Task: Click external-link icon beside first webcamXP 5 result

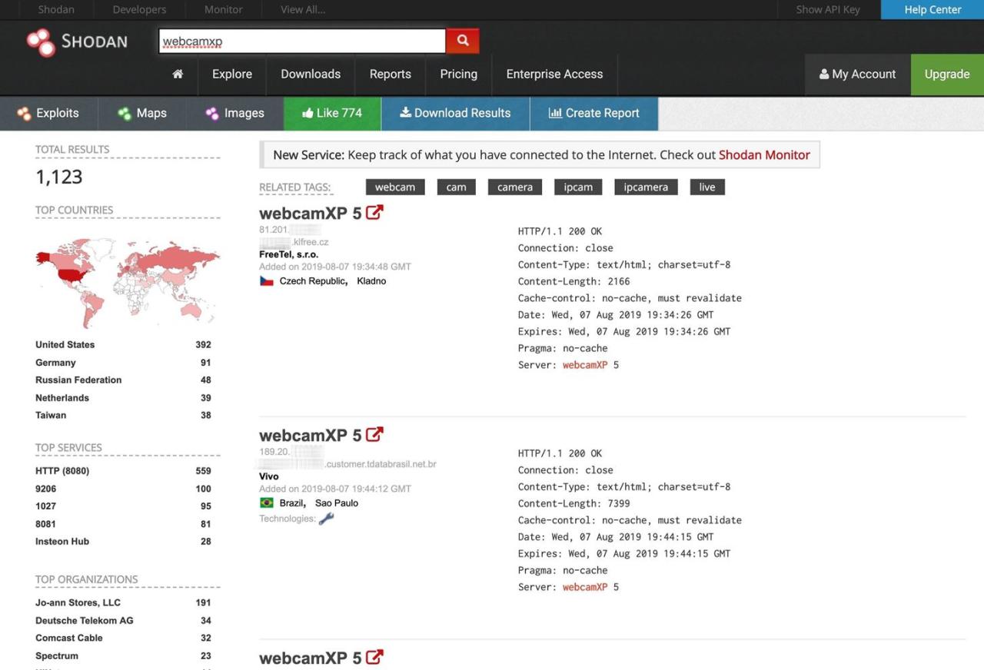Action: (x=374, y=212)
